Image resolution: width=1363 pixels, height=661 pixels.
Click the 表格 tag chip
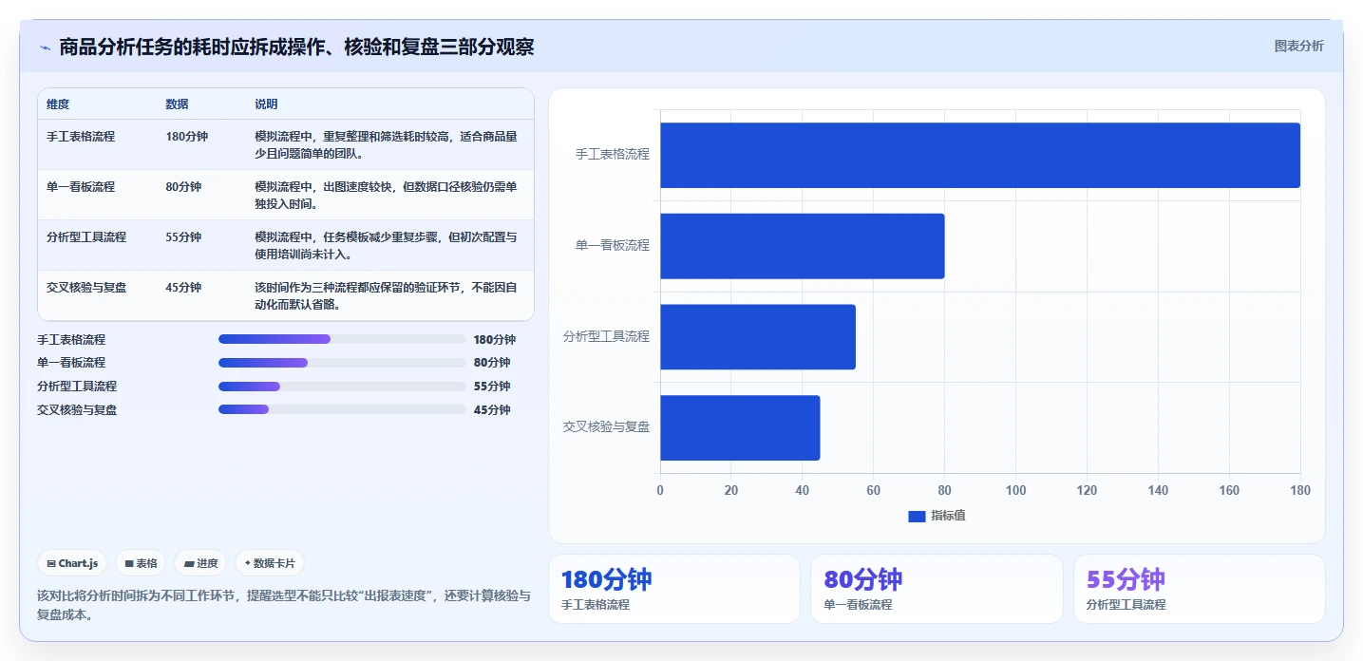coord(141,563)
